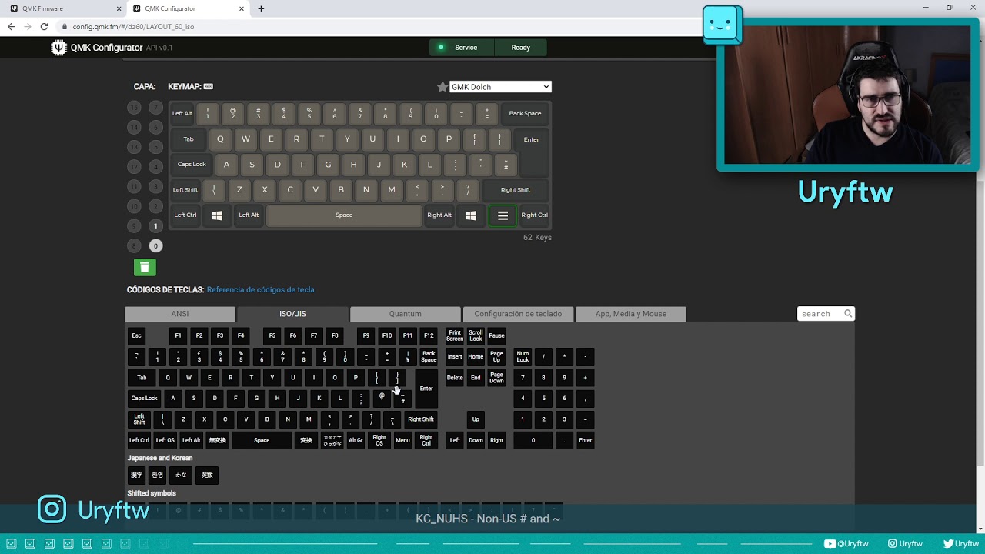
Task: Switch to layer 1
Action: [155, 226]
